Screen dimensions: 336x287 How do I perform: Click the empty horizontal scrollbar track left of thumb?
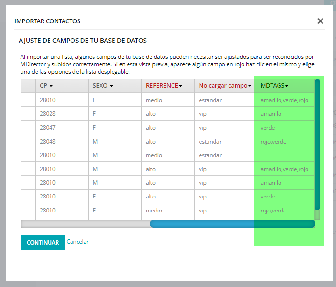pyautogui.click(x=85, y=224)
